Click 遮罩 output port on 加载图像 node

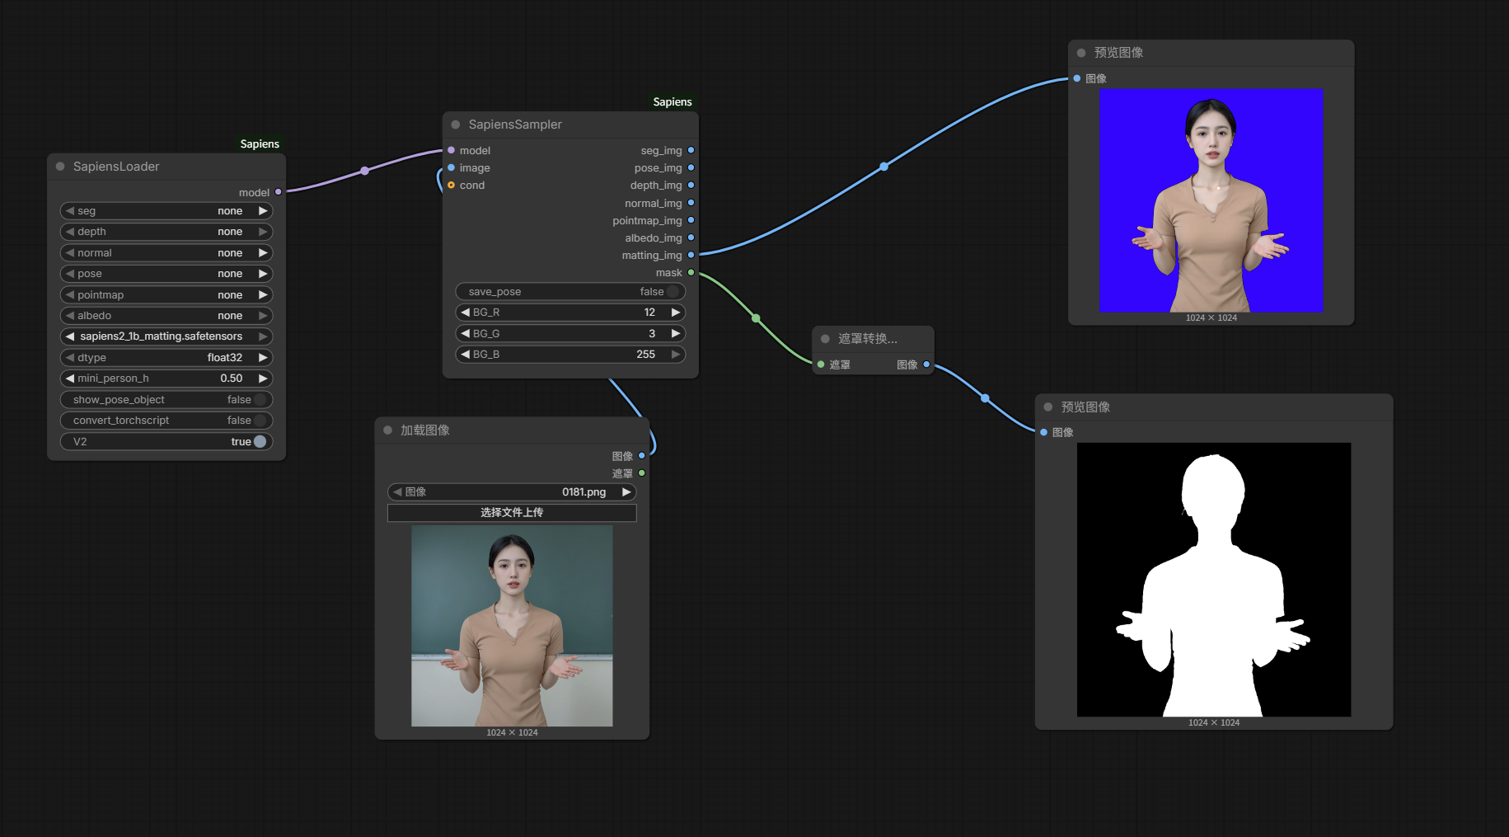pyautogui.click(x=642, y=473)
